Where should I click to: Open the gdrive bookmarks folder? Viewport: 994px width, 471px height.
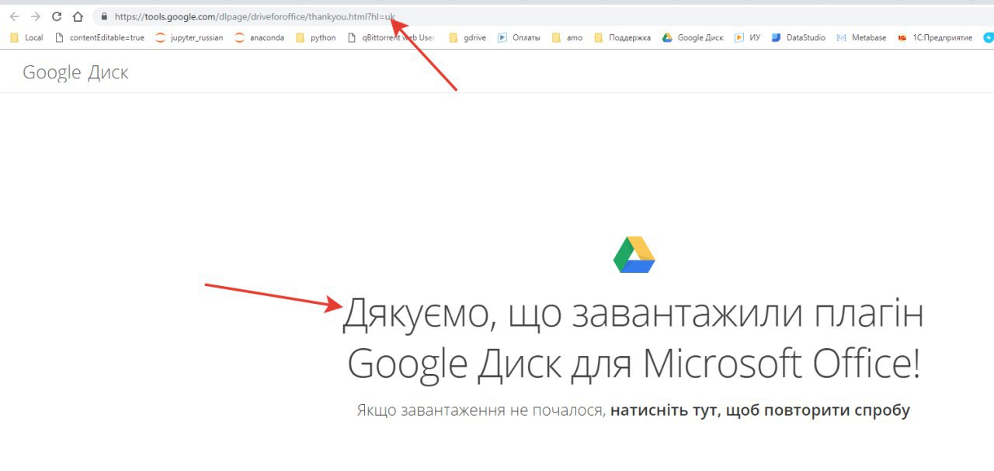point(467,37)
